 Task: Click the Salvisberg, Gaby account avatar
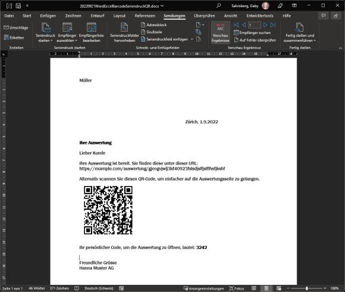point(265,6)
